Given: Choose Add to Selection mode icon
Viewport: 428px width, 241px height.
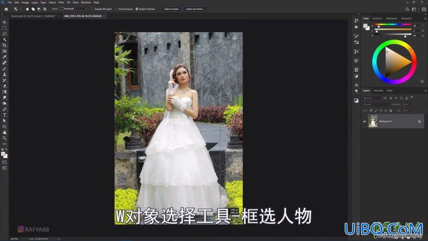Looking at the screenshot, I should [33, 9].
